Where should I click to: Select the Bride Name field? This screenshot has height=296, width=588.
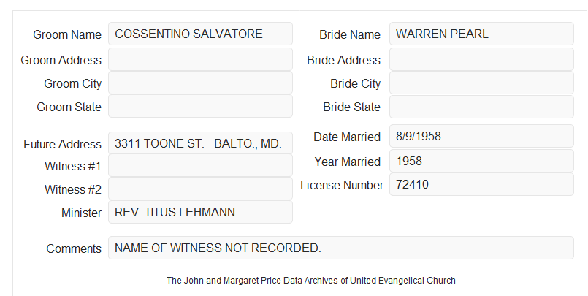click(481, 34)
